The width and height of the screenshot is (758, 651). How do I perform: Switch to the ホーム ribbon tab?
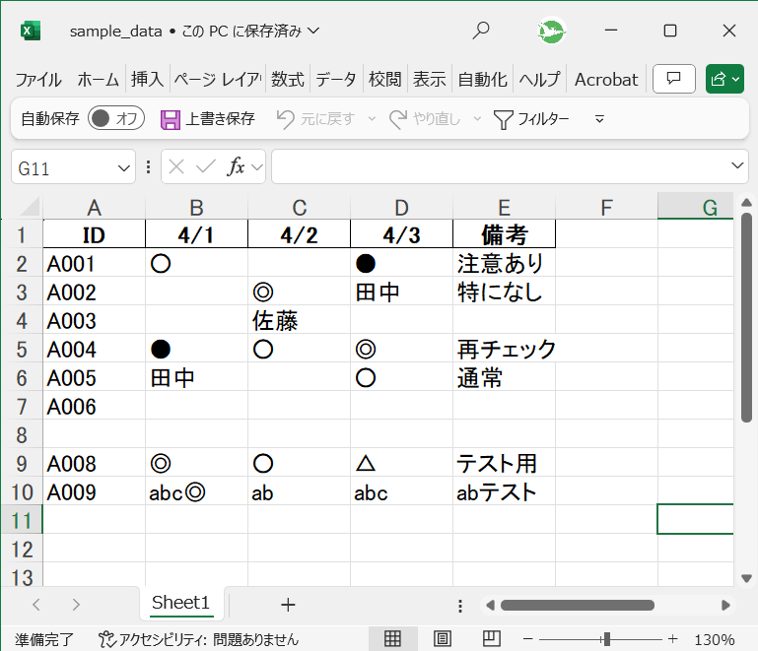[99, 79]
